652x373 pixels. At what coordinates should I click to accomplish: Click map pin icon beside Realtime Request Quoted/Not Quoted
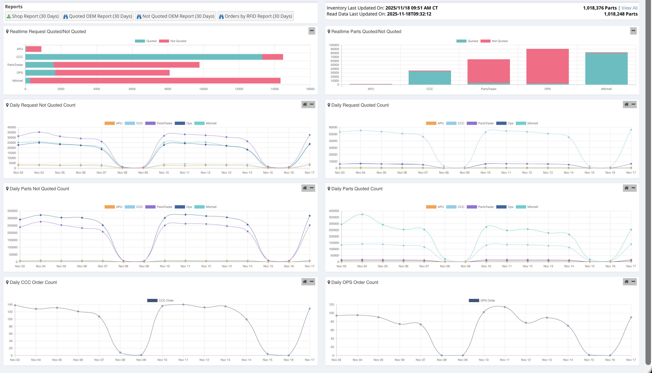coord(7,32)
